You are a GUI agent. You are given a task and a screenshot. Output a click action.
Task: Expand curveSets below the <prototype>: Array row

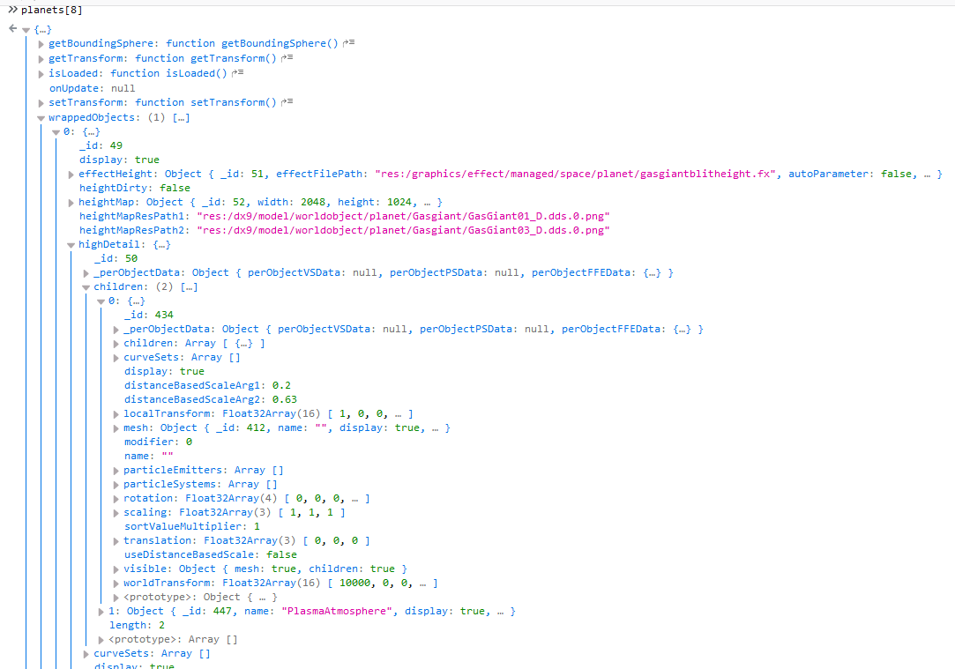click(86, 654)
